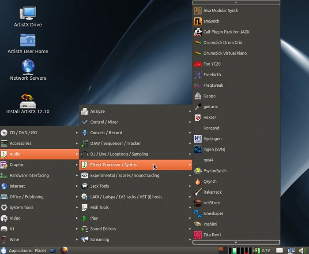
Task: Open Network Servers desktop icon
Action: coord(28,67)
